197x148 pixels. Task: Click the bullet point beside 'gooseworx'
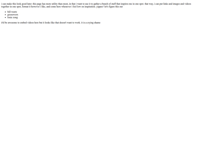[x=5, y=15]
